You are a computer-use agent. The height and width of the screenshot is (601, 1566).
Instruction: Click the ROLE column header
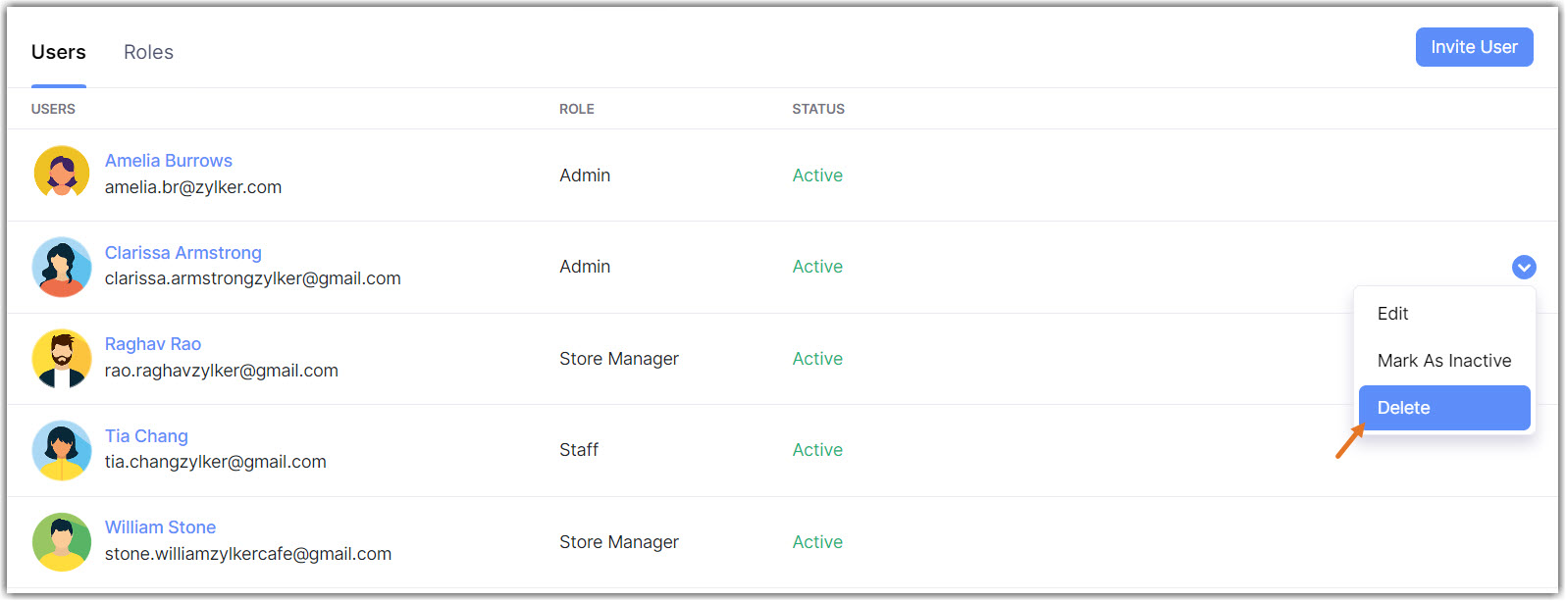[x=577, y=109]
